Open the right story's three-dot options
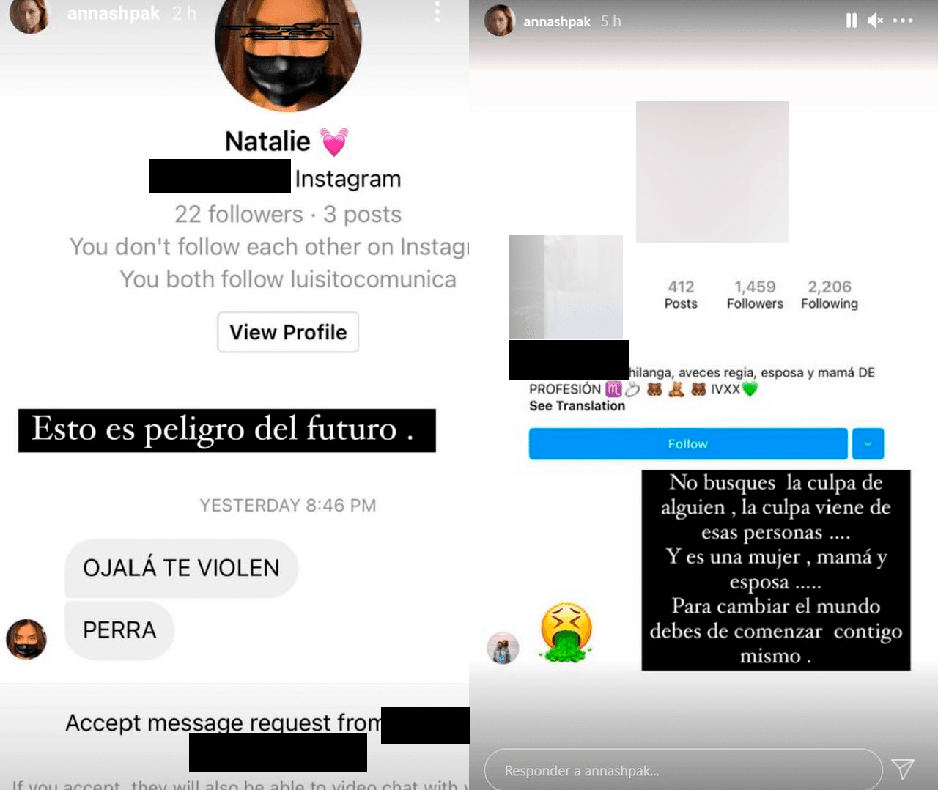The height and width of the screenshot is (790, 938). coord(903,21)
